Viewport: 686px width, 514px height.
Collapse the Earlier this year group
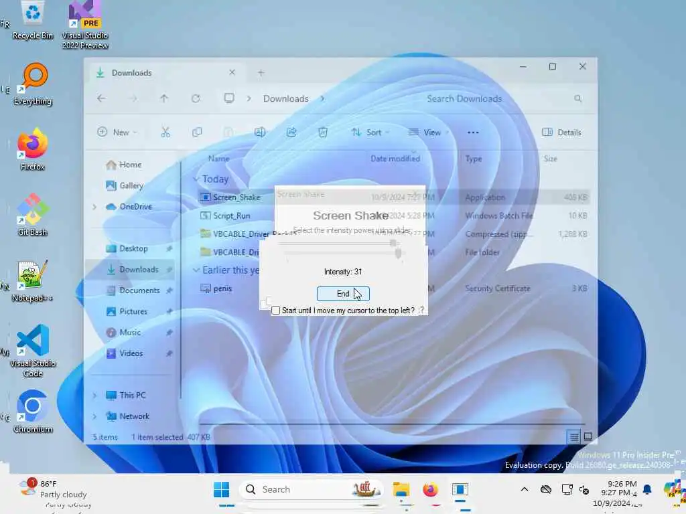[196, 270]
